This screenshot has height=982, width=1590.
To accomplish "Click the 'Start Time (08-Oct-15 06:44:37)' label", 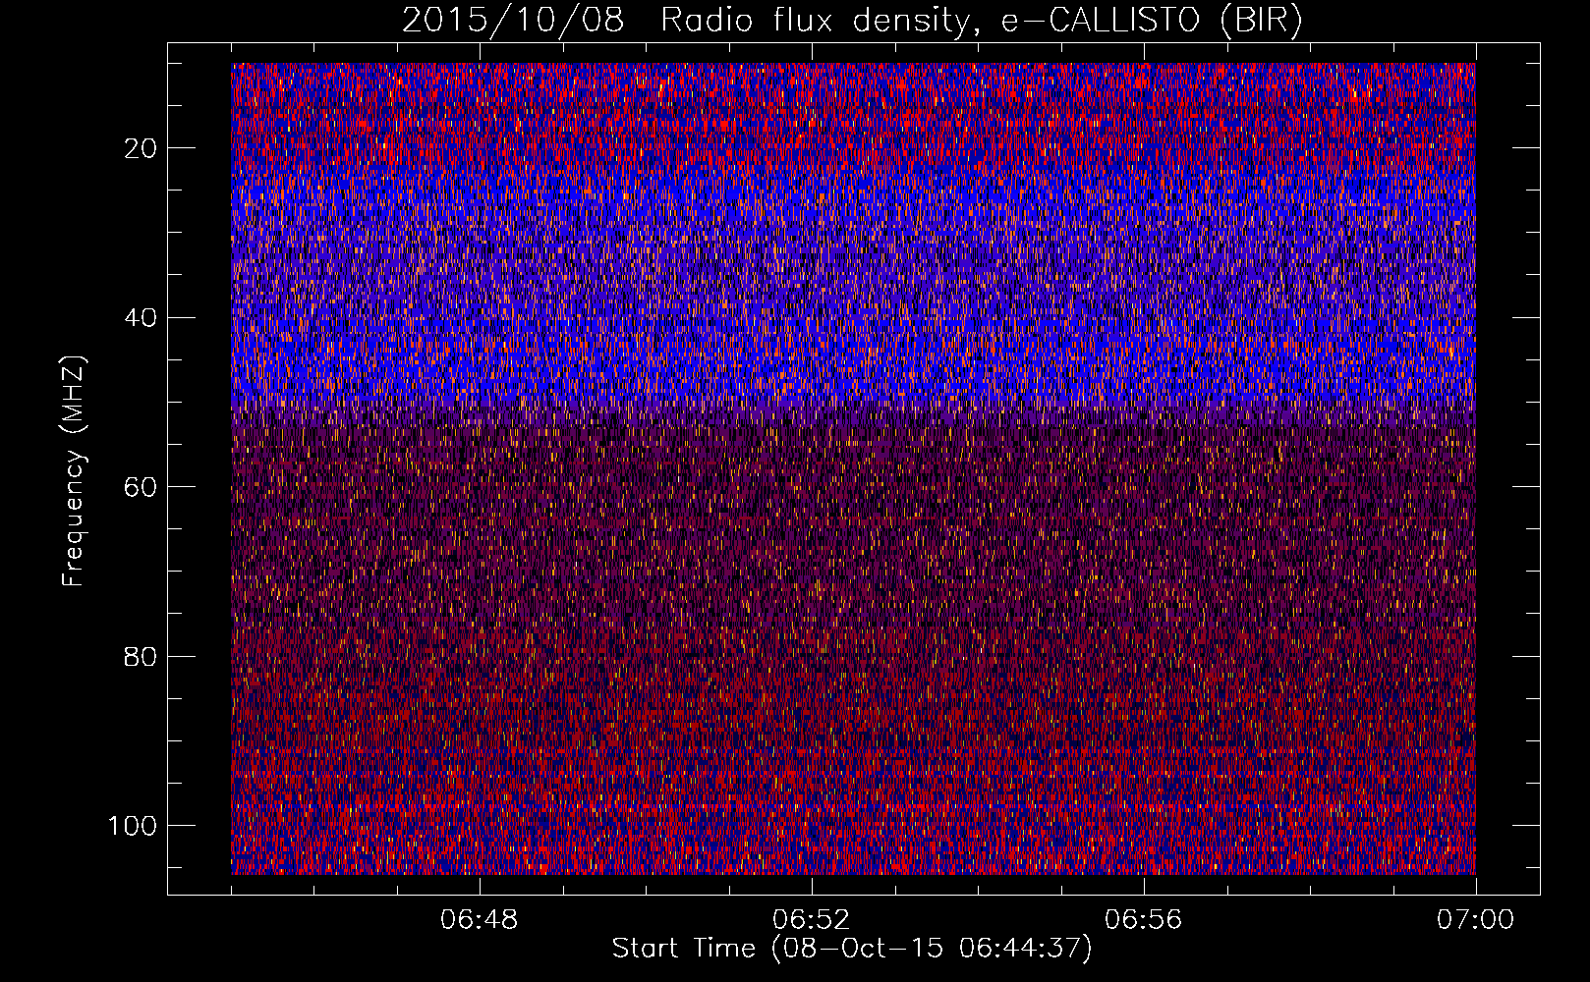I will click(x=852, y=949).
